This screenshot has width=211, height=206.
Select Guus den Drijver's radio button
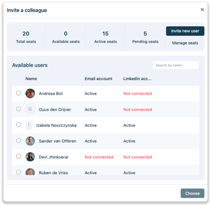point(19,109)
